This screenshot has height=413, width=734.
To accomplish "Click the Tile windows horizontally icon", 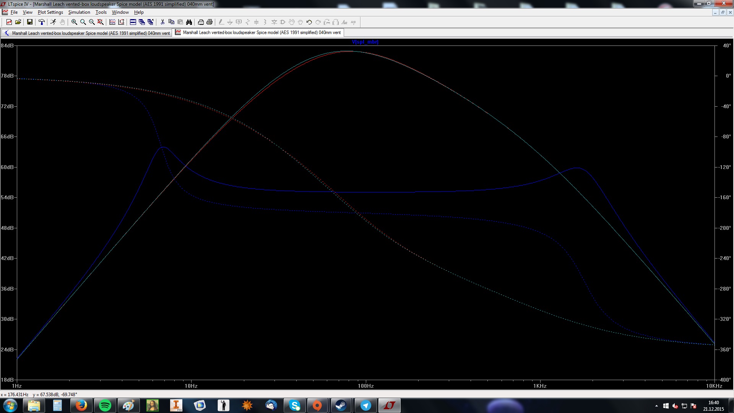I will point(133,22).
